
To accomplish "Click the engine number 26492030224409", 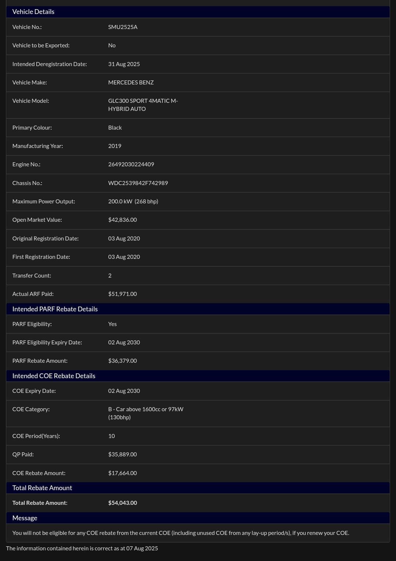I will (x=131, y=164).
